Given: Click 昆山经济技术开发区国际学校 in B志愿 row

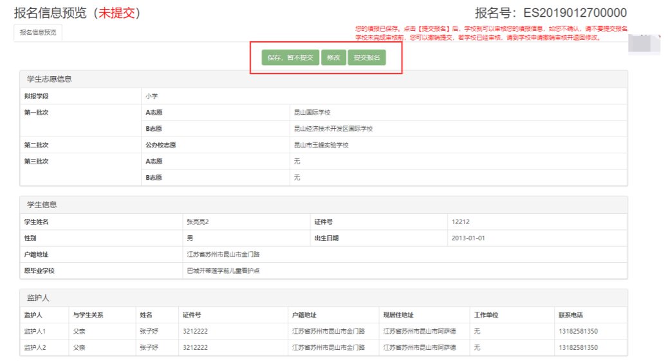Looking at the screenshot, I should pos(333,129).
